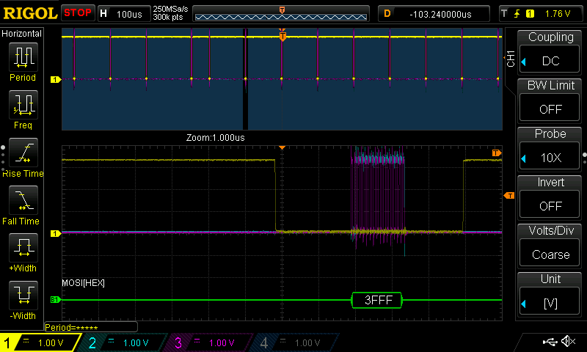587x352 pixels.
Task: Click the MOSI[HEX] decode label
Action: point(83,283)
